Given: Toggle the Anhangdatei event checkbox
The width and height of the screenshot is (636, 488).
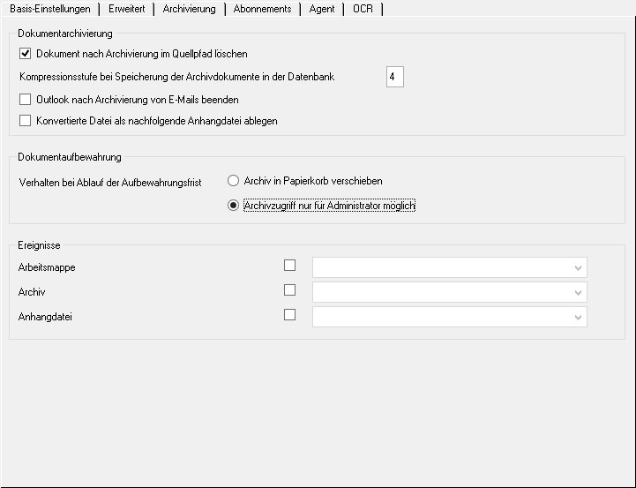Looking at the screenshot, I should pyautogui.click(x=289, y=314).
